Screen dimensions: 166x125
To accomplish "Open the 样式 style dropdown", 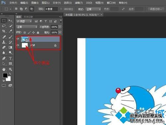I will point(93,9).
